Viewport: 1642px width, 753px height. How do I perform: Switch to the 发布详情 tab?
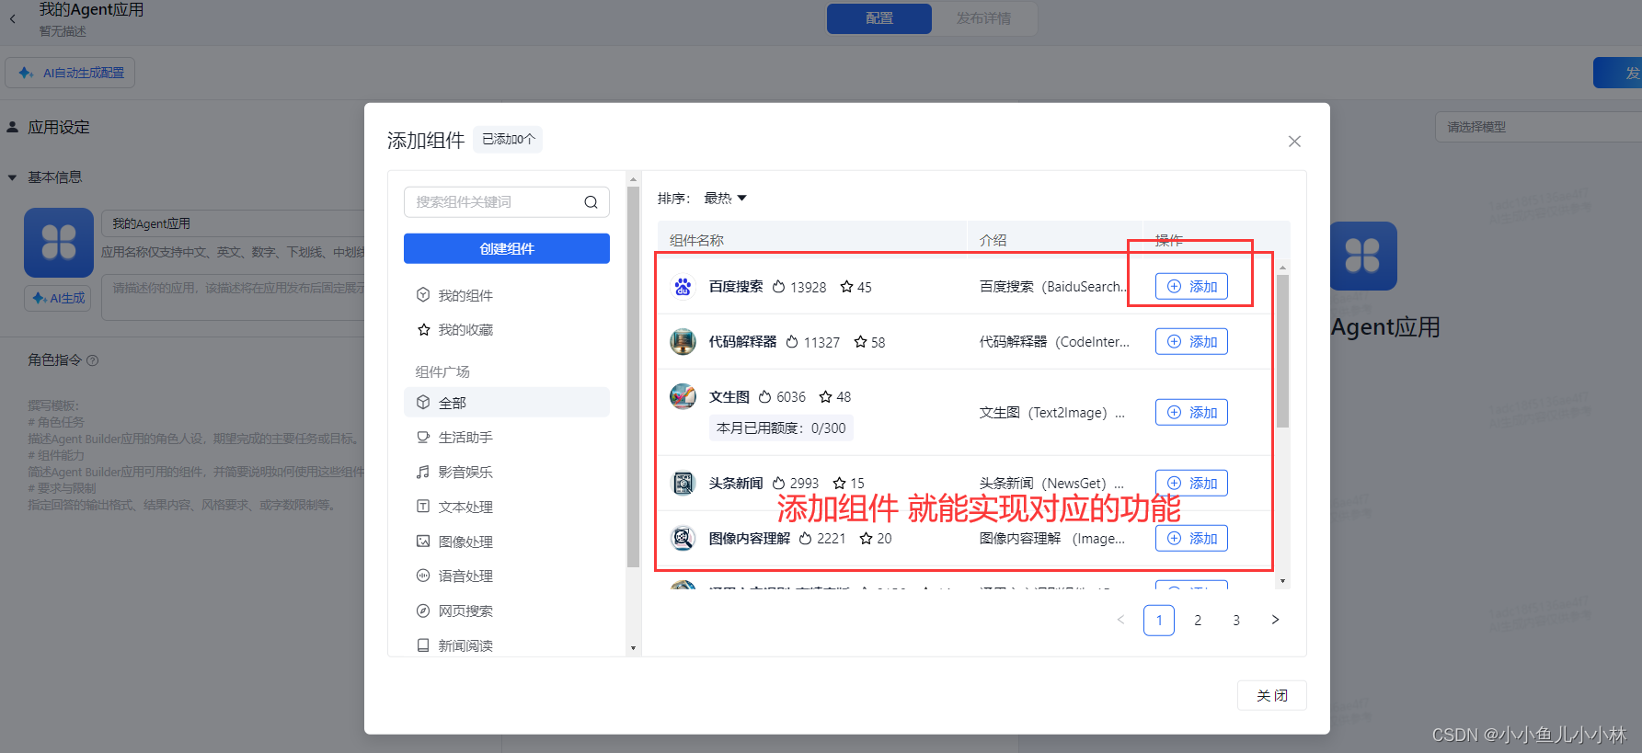(983, 18)
